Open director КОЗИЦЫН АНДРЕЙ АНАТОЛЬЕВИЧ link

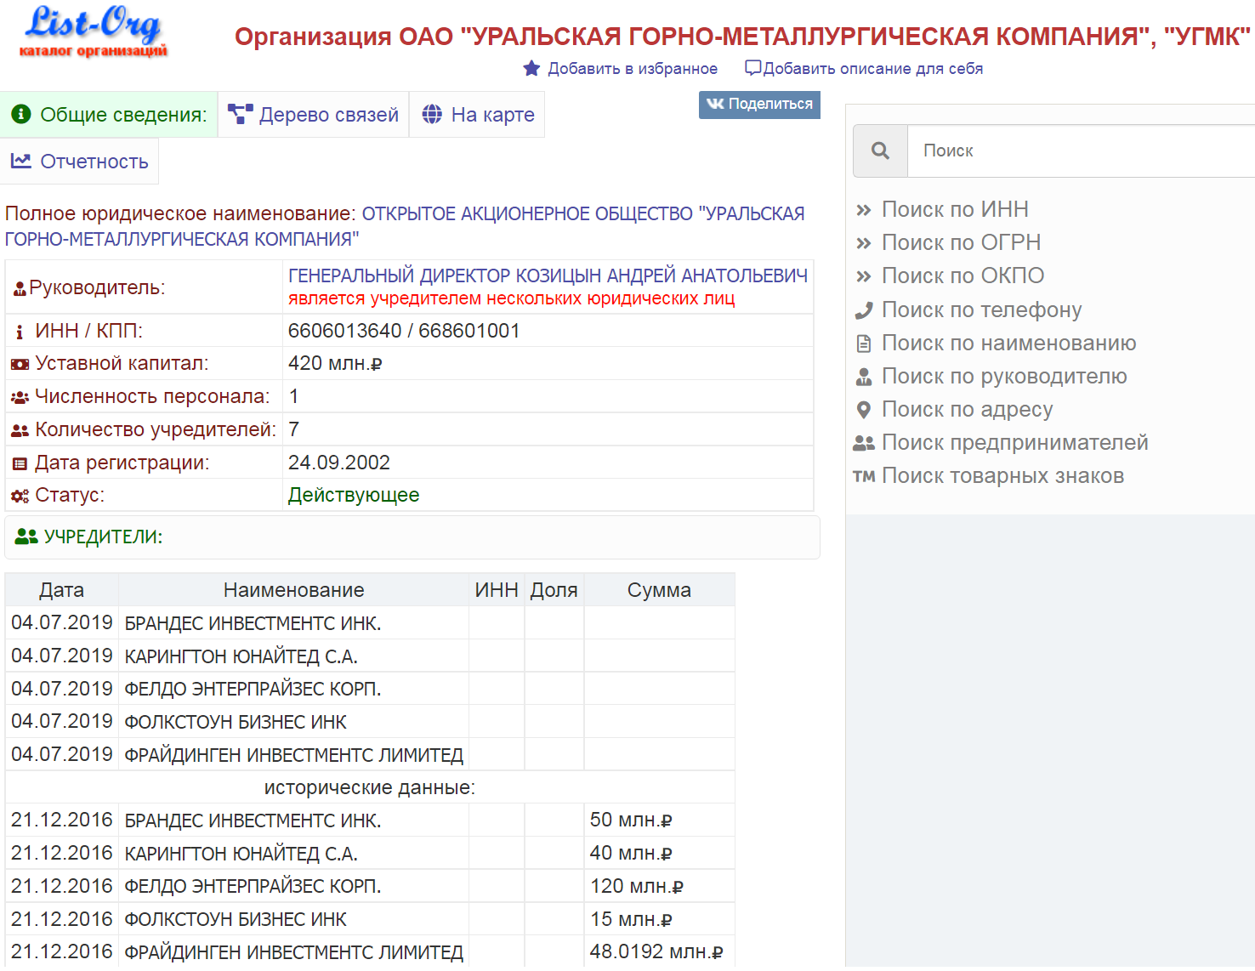pos(548,275)
